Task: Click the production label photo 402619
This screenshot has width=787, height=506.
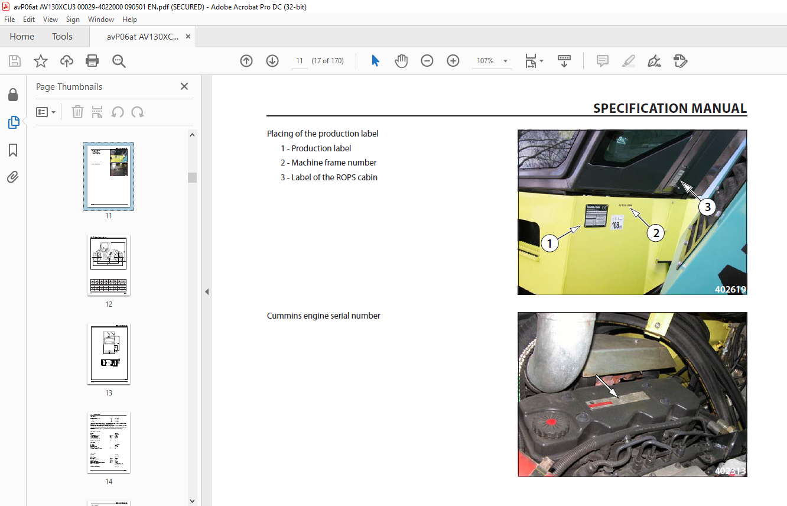Action: coord(632,212)
